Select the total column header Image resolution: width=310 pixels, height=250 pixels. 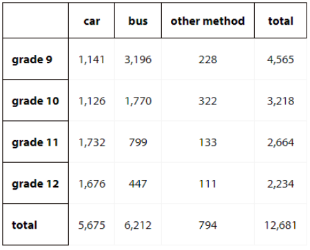coord(280,21)
